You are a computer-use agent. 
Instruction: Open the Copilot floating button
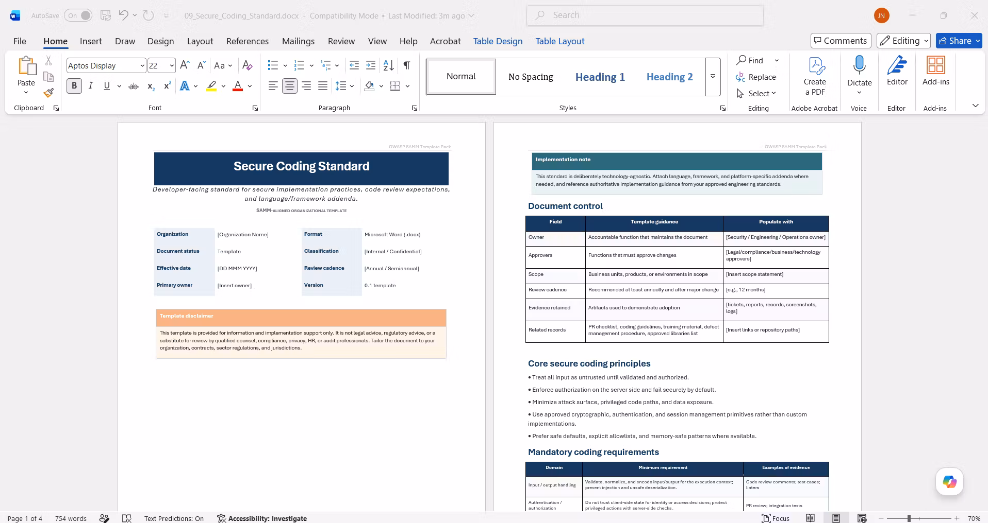click(x=950, y=482)
